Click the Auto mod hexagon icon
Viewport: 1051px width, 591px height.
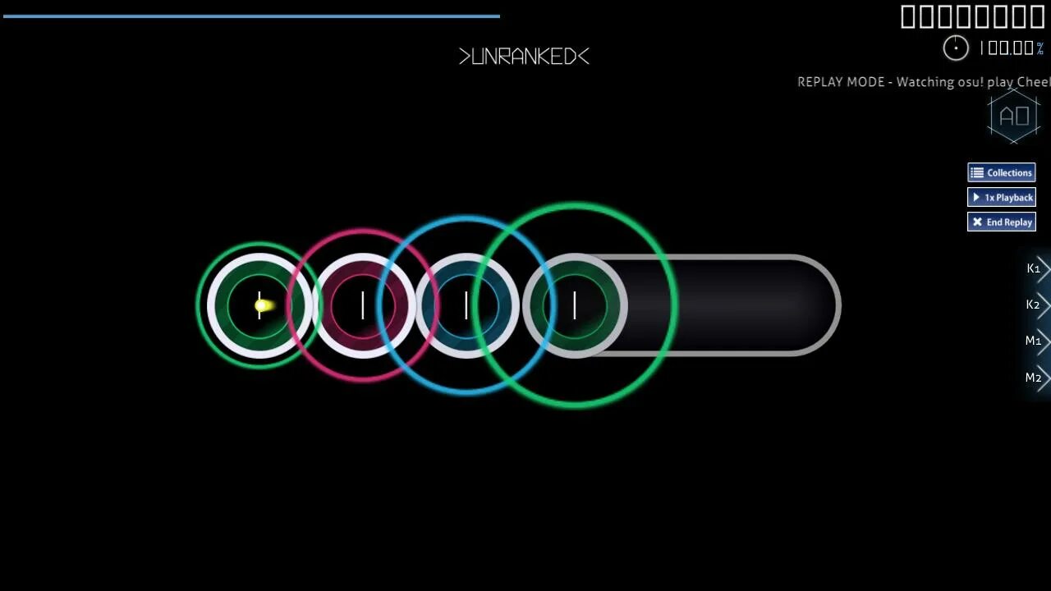(x=1014, y=116)
